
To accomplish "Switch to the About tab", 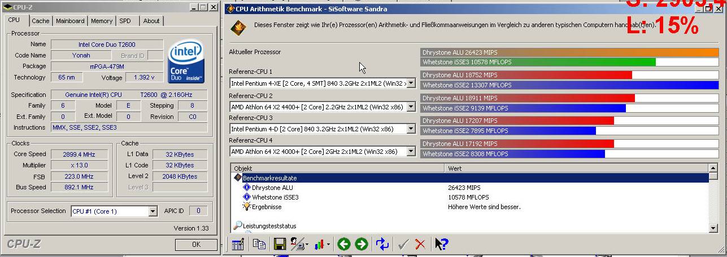I will (151, 21).
